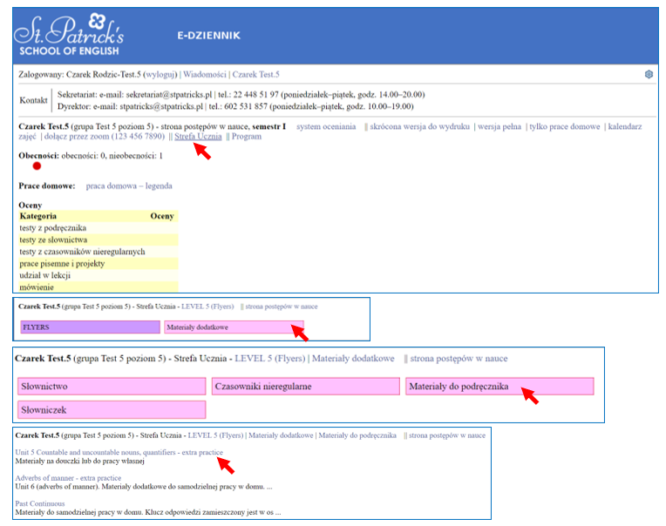
Task: Open the system oceniania link
Action: click(x=326, y=126)
